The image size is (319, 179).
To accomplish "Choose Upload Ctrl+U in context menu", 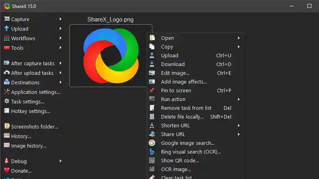I will (x=195, y=55).
